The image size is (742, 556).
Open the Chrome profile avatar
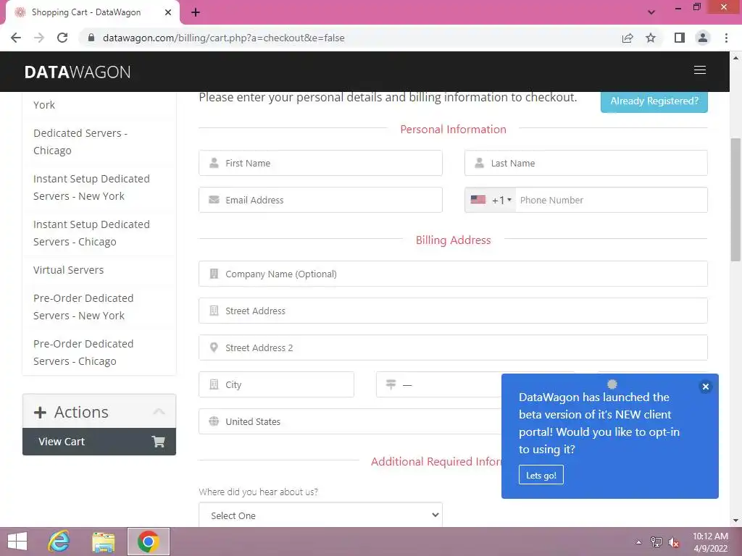[x=703, y=38]
